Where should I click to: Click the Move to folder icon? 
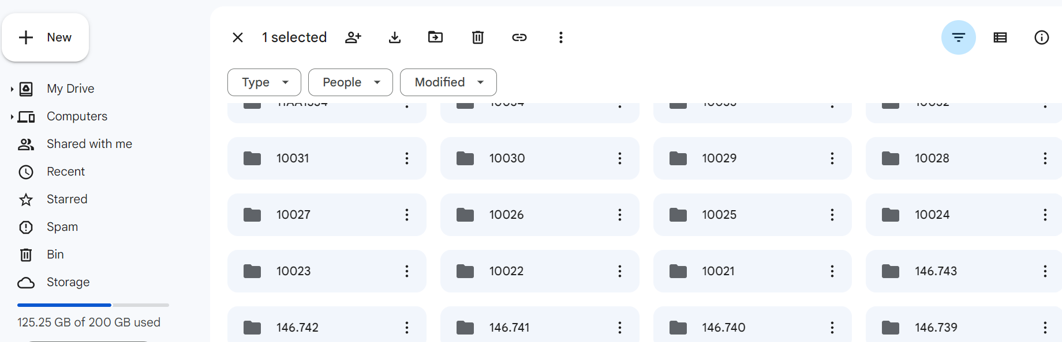click(436, 37)
